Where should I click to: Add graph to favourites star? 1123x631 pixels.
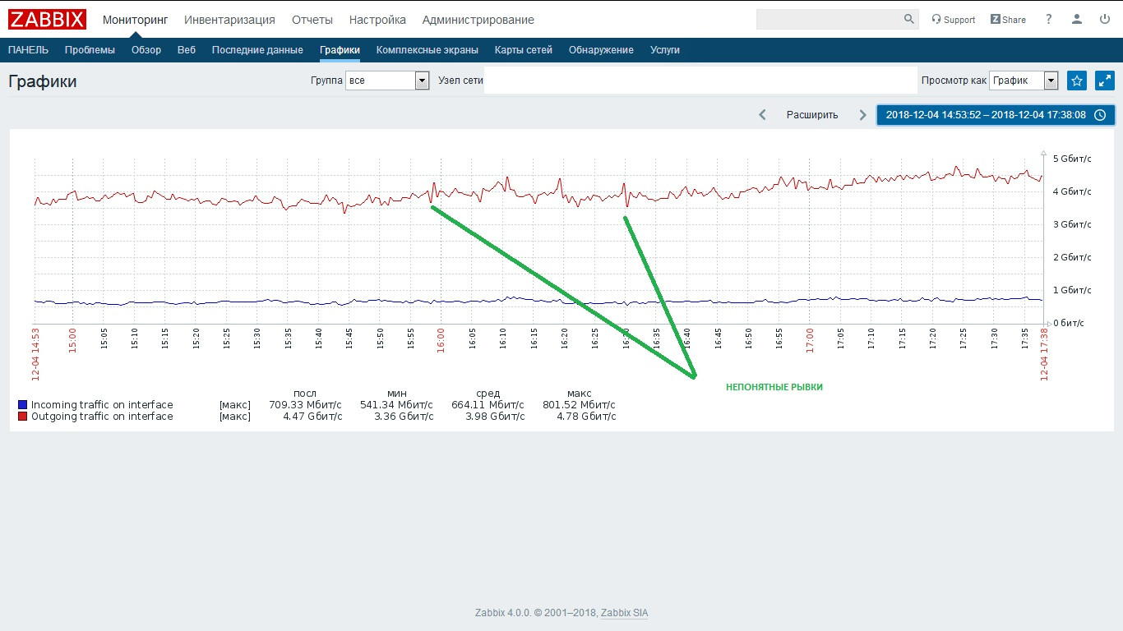(x=1077, y=81)
